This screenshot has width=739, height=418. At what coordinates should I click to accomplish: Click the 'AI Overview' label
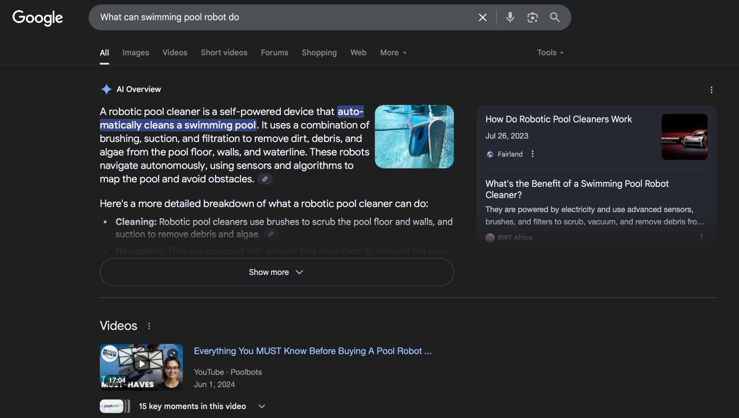(x=139, y=89)
